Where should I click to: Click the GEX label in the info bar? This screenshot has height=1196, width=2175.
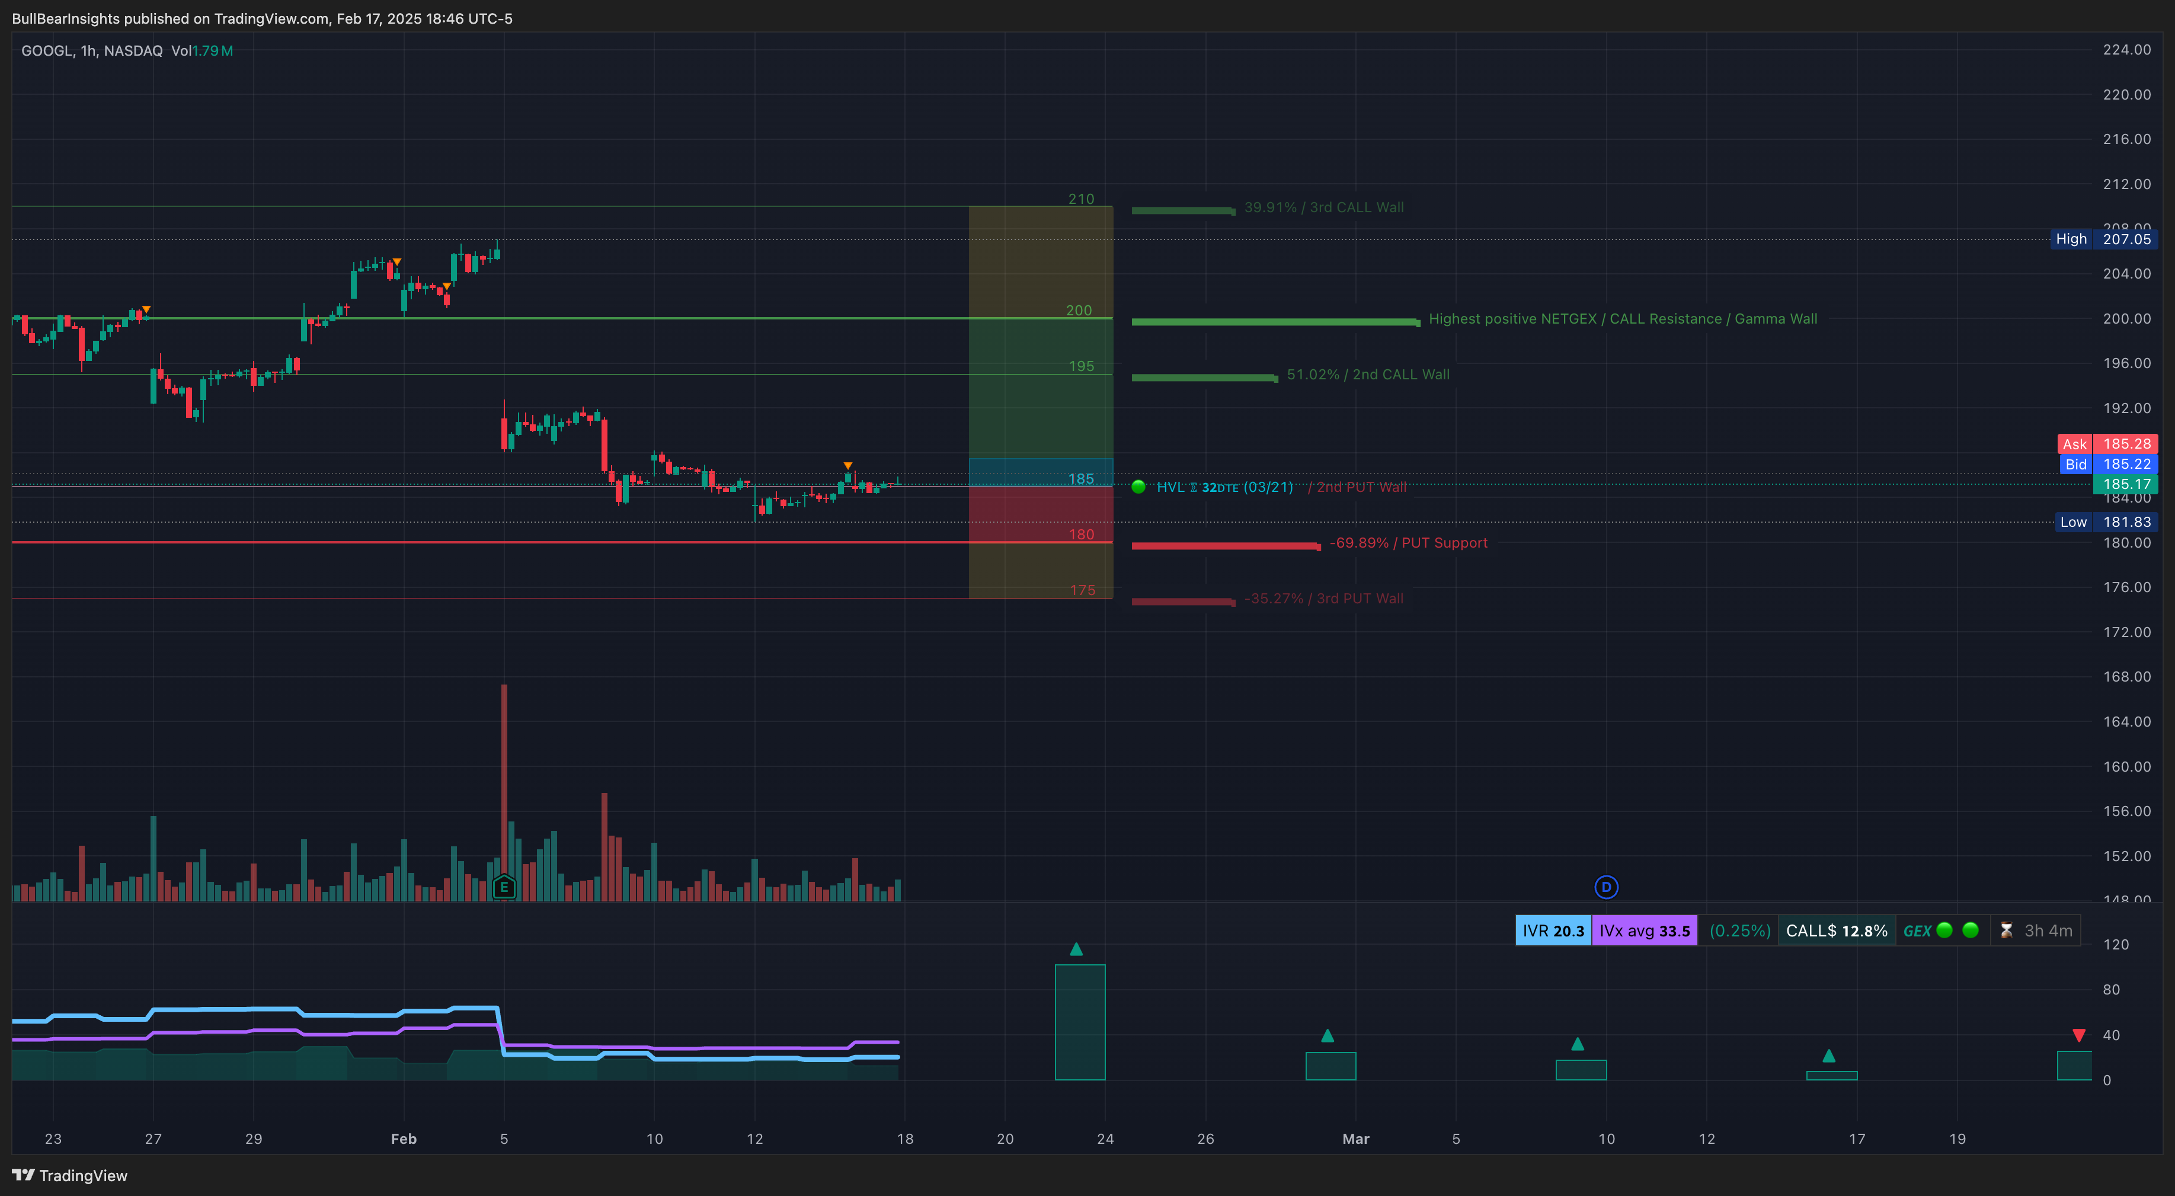click(x=1917, y=931)
